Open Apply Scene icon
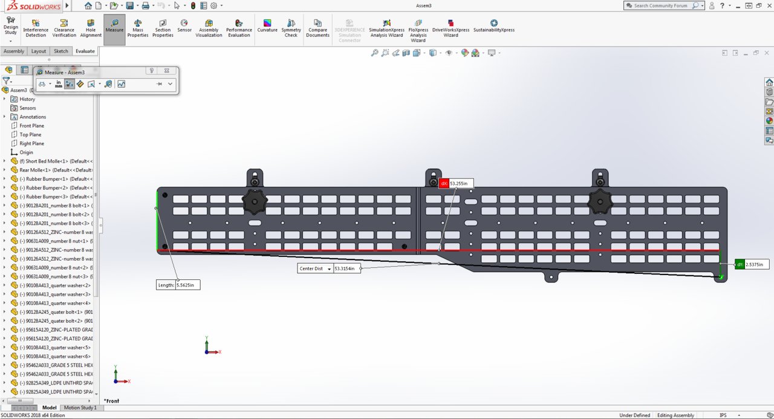Screen dimensions: 774x419 tap(475, 53)
